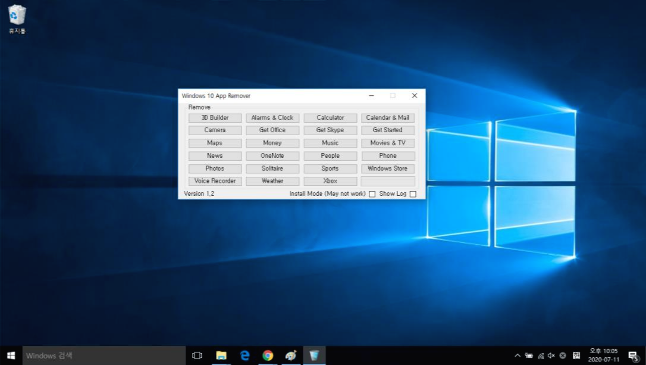646x365 pixels.
Task: Tick the Show Log checkbox
Action: pyautogui.click(x=413, y=194)
